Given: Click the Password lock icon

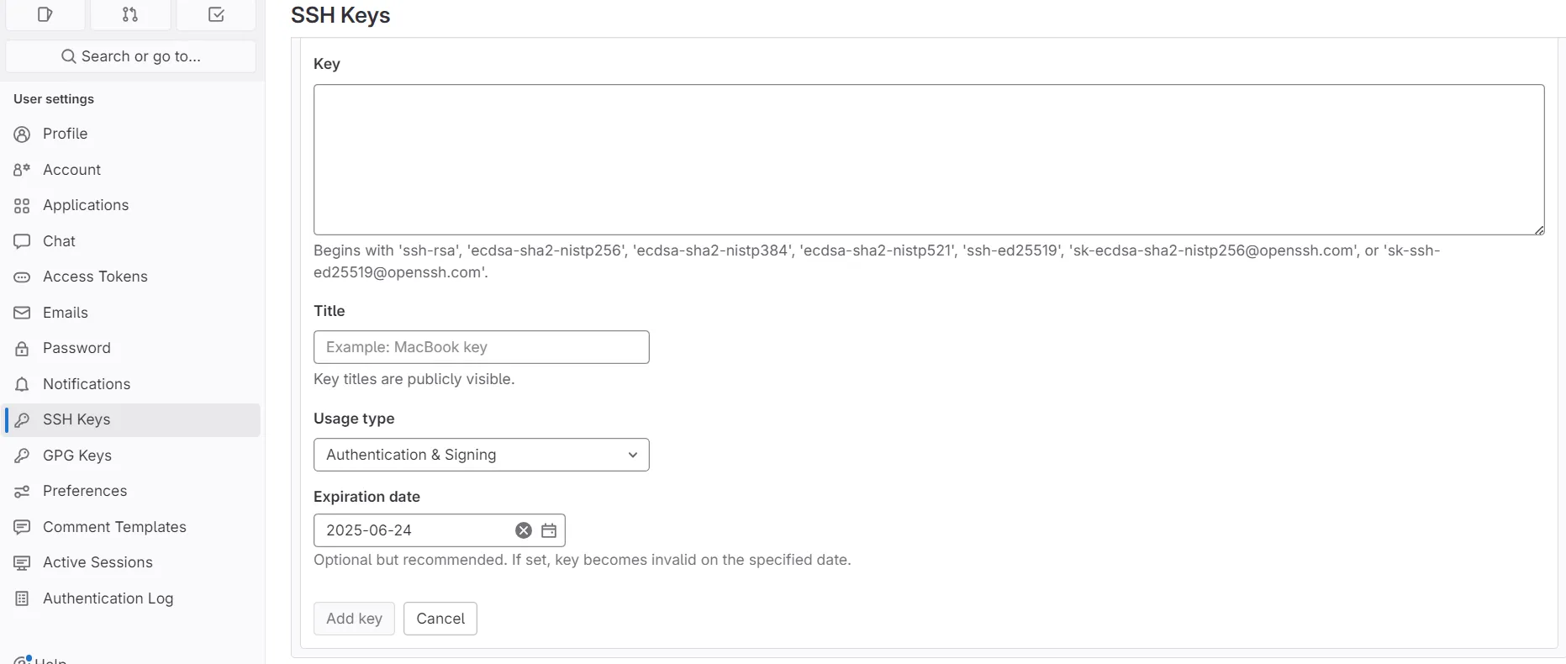Looking at the screenshot, I should 22,349.
